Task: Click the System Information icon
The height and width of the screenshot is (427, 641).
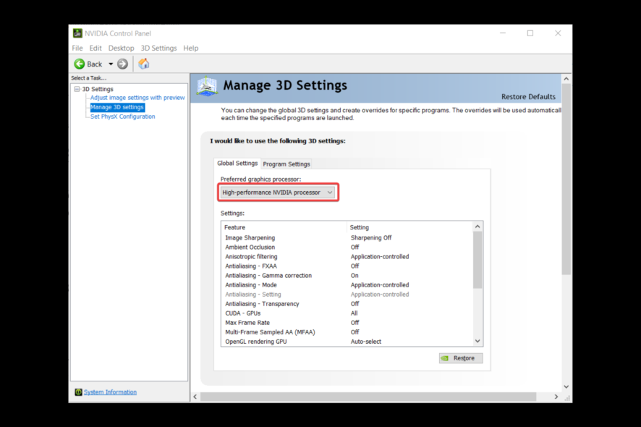Action: tap(78, 392)
